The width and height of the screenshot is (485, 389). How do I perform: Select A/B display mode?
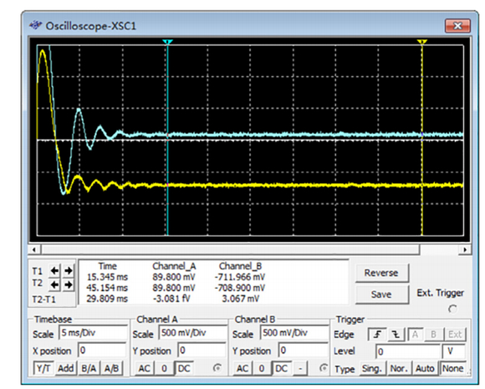pyautogui.click(x=111, y=368)
